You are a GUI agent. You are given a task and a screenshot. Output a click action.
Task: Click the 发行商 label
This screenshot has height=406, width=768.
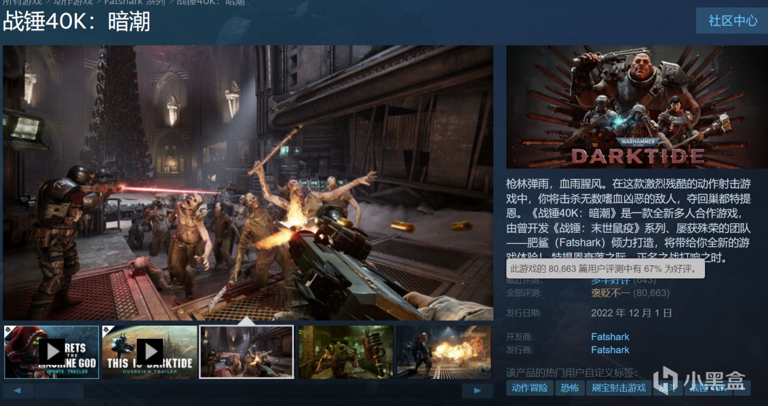coord(520,350)
